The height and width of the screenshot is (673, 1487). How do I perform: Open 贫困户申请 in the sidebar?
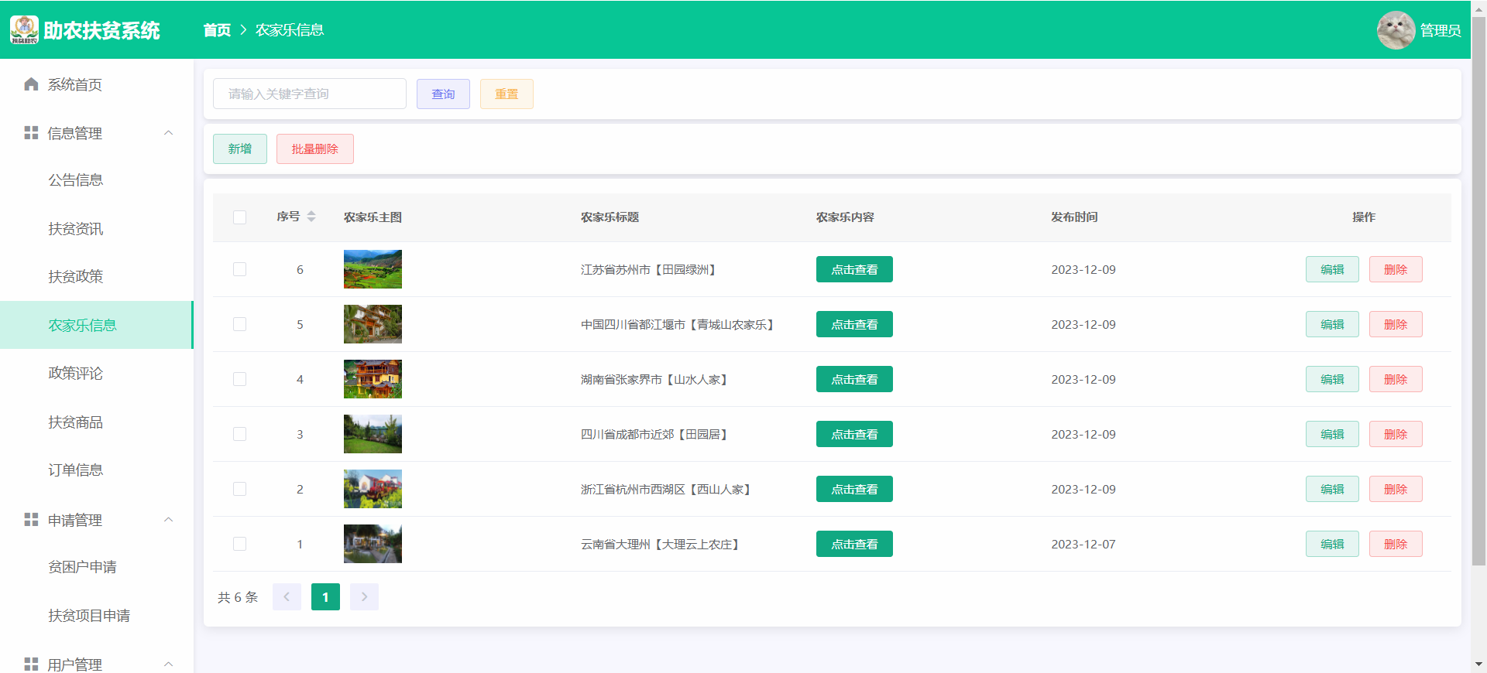coord(97,567)
